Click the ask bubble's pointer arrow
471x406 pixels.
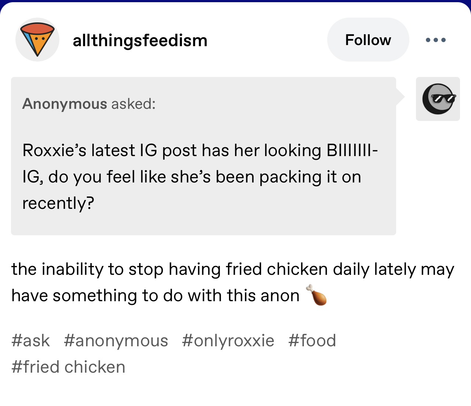400,97
